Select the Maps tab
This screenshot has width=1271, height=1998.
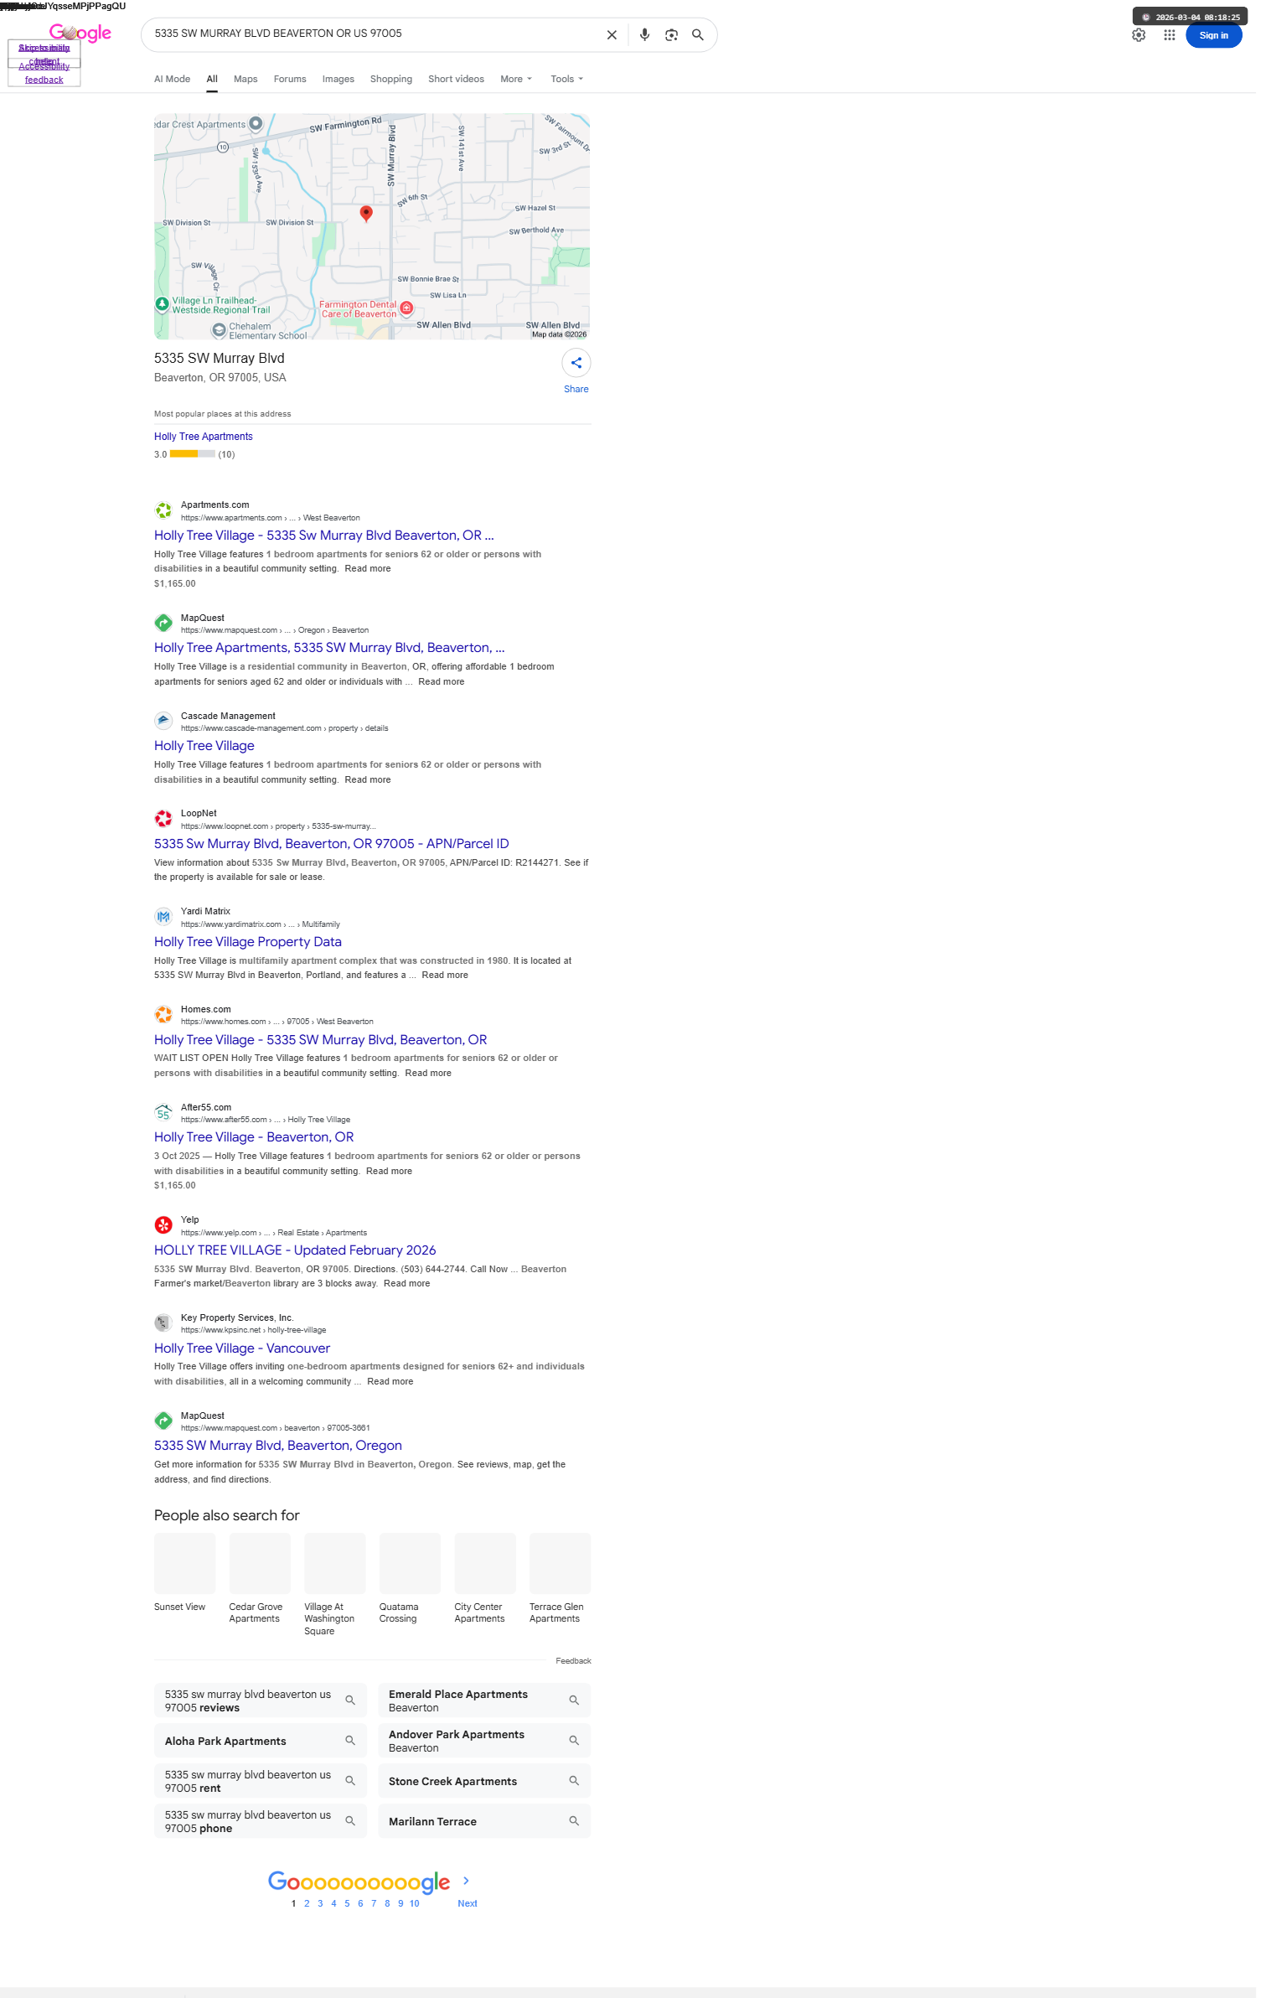[245, 79]
